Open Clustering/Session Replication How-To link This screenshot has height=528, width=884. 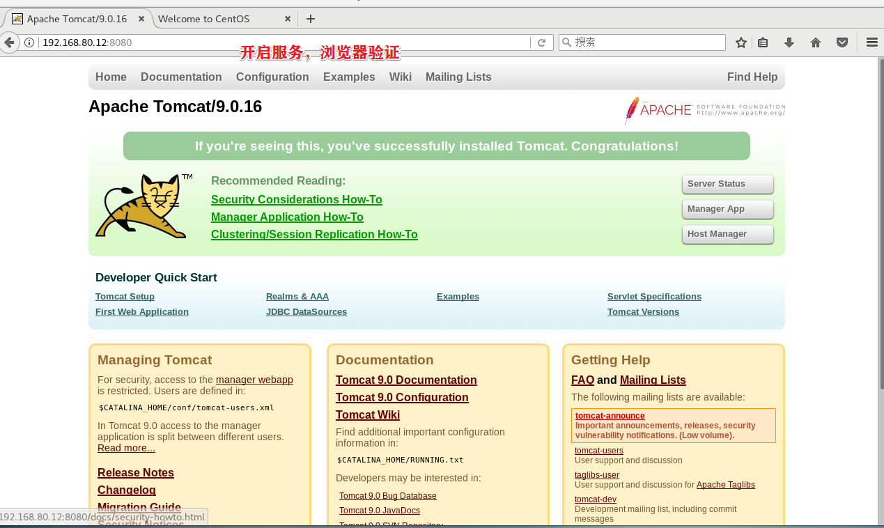(x=314, y=235)
